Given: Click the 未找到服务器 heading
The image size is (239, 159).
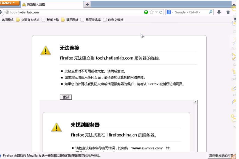Looking at the screenshot, I should point(85,125).
